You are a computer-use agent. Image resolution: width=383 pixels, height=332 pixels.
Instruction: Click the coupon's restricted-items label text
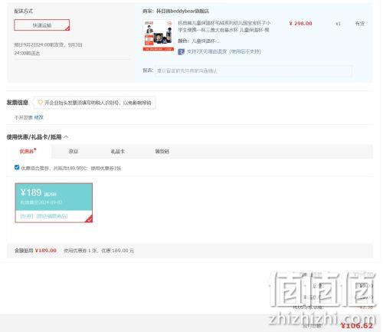point(44,216)
